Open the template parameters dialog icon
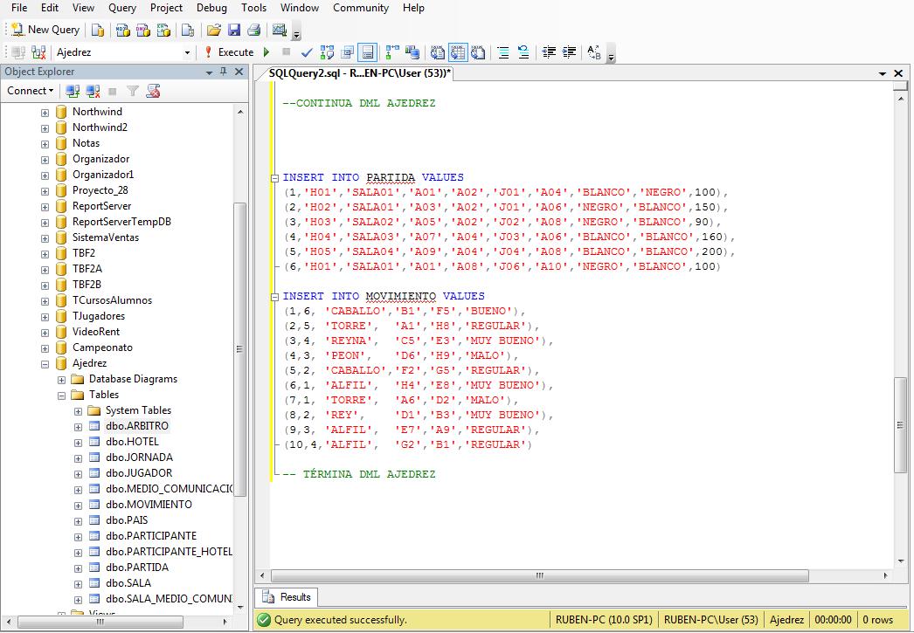Image resolution: width=914 pixels, height=633 pixels. pos(593,52)
